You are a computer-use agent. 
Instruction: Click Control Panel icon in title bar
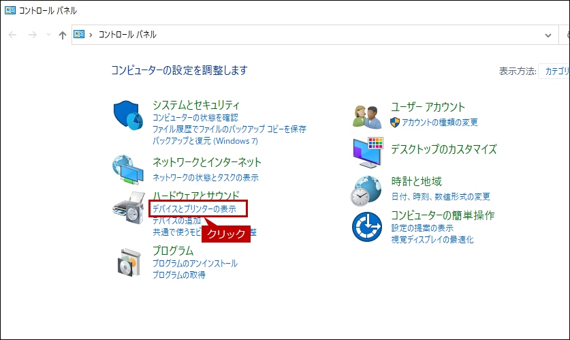[x=10, y=10]
